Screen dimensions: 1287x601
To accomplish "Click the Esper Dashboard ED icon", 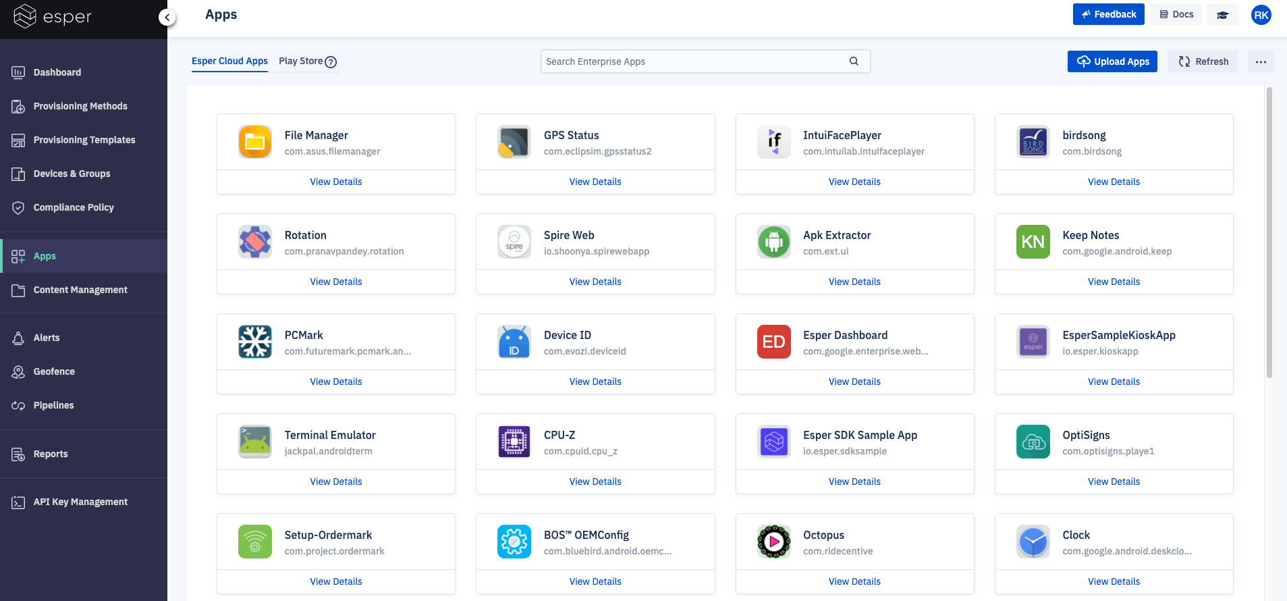I will [x=774, y=342].
